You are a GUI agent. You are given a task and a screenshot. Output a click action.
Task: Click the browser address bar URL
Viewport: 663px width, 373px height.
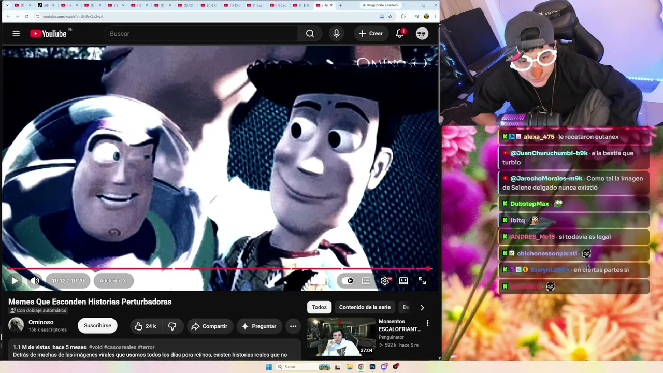[x=73, y=16]
